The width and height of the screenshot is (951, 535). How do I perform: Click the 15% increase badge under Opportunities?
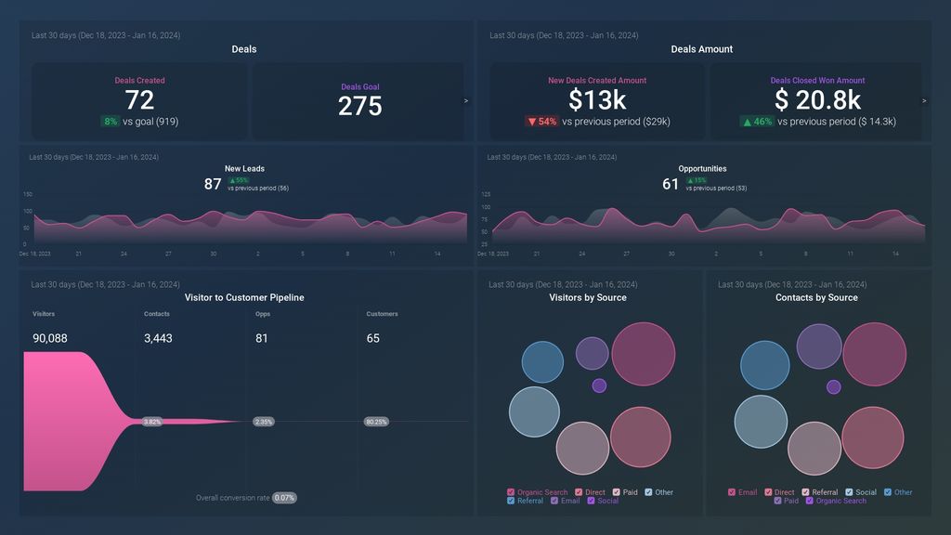[696, 180]
